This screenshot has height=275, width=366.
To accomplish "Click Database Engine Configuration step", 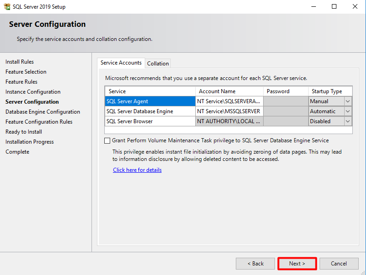I will pyautogui.click(x=43, y=112).
